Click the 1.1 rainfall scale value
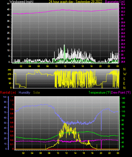The height and width of the screenshot is (157, 132). pyautogui.click(x=12, y=100)
